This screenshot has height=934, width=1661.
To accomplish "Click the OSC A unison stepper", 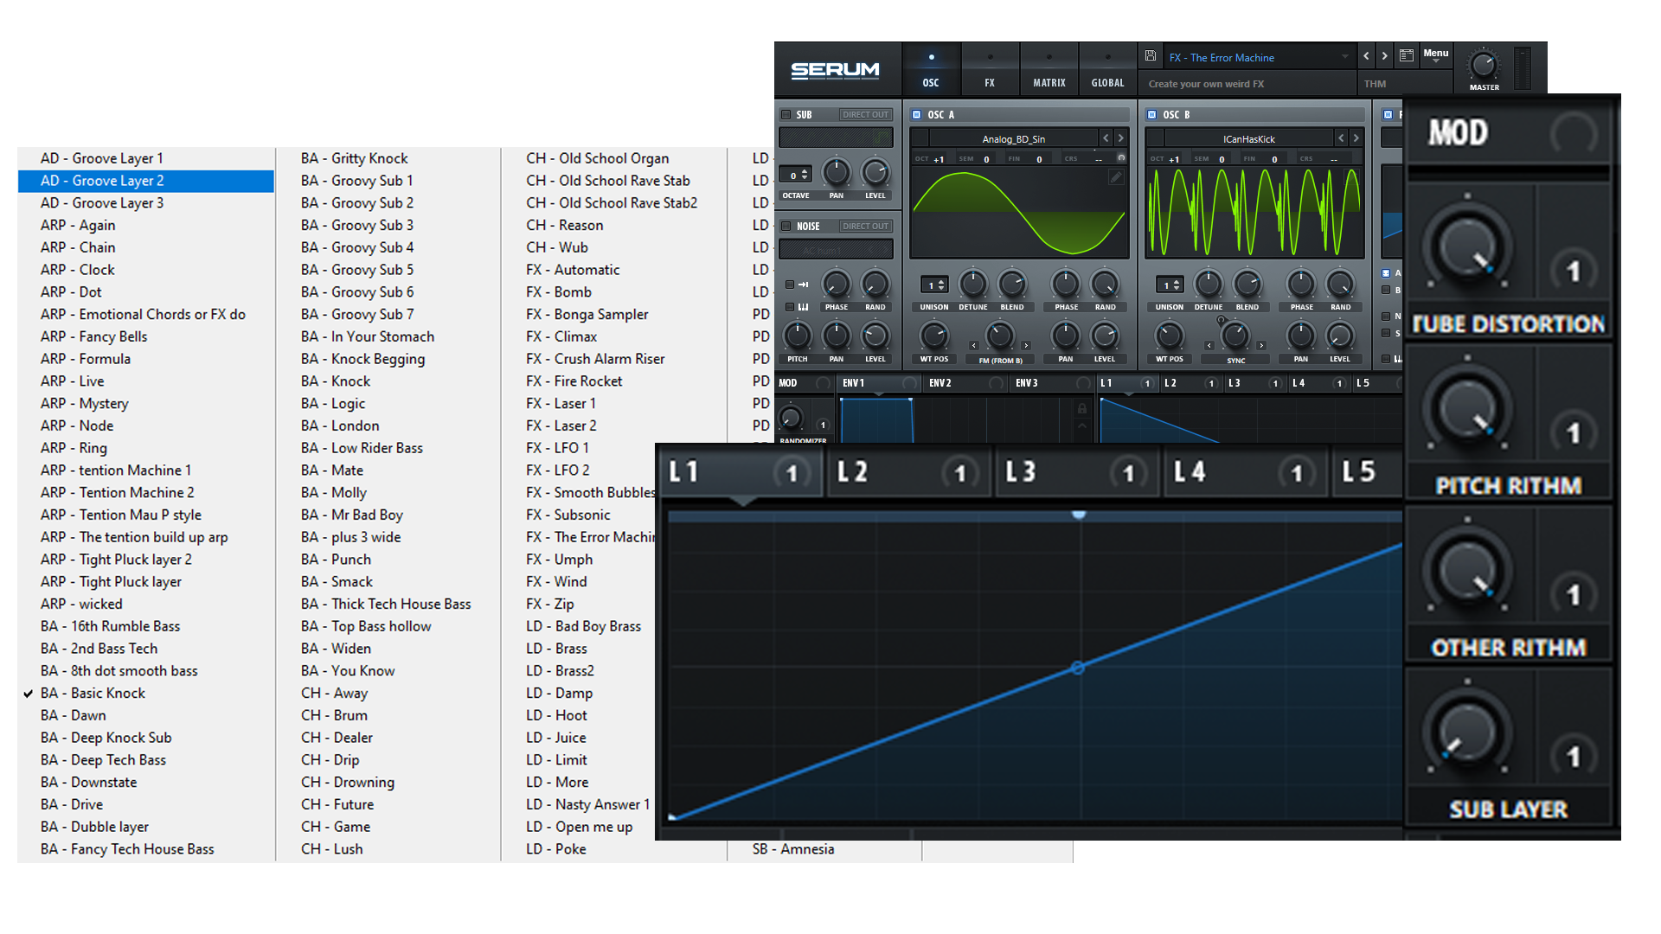I will pos(934,285).
